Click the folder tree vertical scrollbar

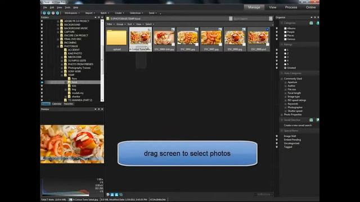102,61
